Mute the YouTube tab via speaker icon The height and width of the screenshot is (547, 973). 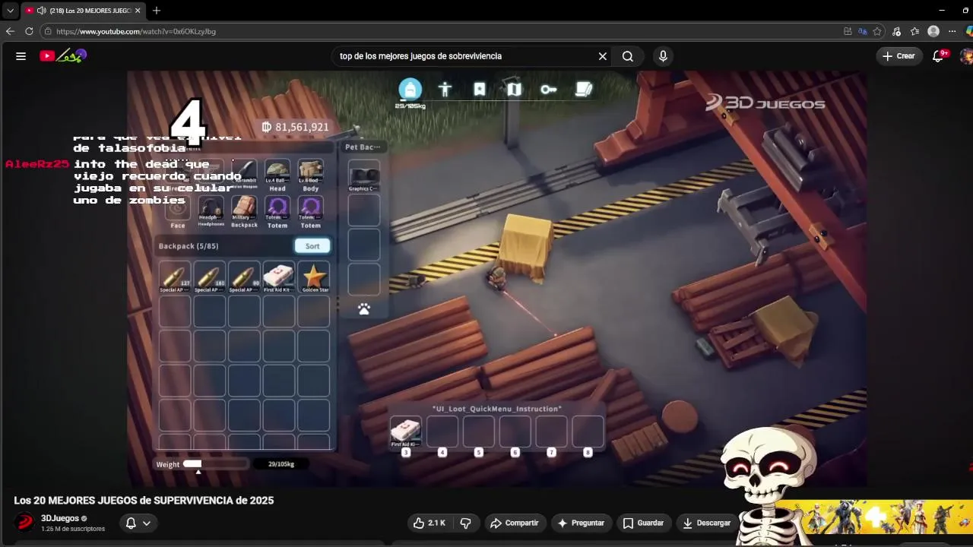coord(41,11)
